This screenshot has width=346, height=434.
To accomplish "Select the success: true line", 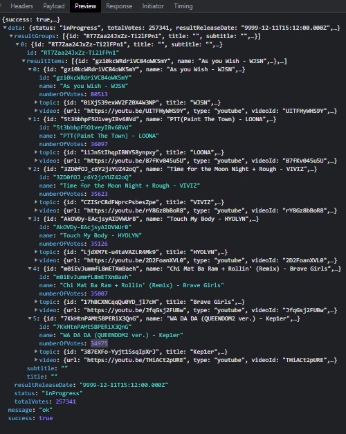I will pyautogui.click(x=30, y=418).
